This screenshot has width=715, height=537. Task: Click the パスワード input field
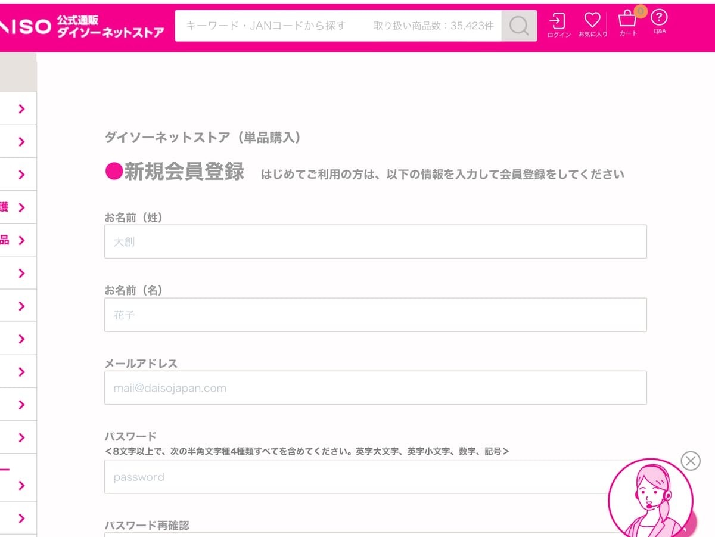(375, 477)
